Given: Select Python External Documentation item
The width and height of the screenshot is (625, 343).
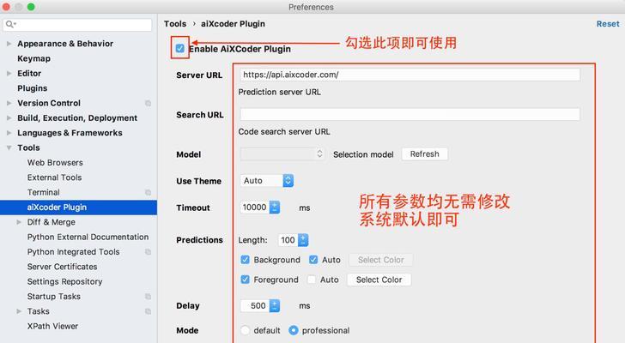Looking at the screenshot, I should pos(88,238).
